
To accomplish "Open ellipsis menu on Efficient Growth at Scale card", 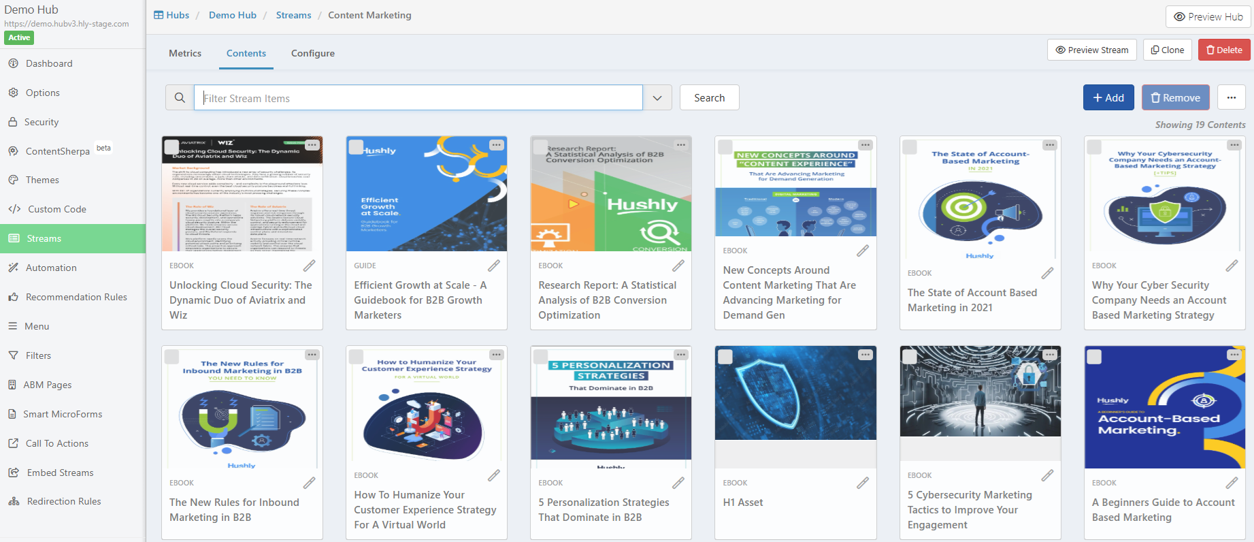I will (497, 145).
